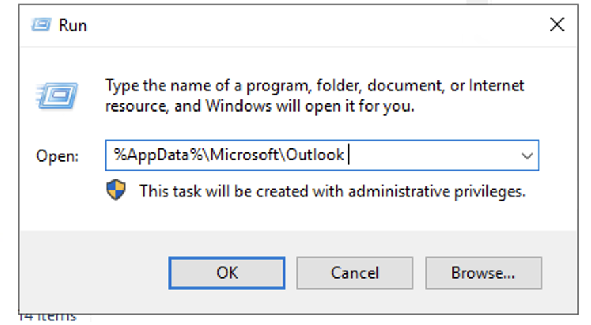Click the "Run" window title text

pos(73,26)
